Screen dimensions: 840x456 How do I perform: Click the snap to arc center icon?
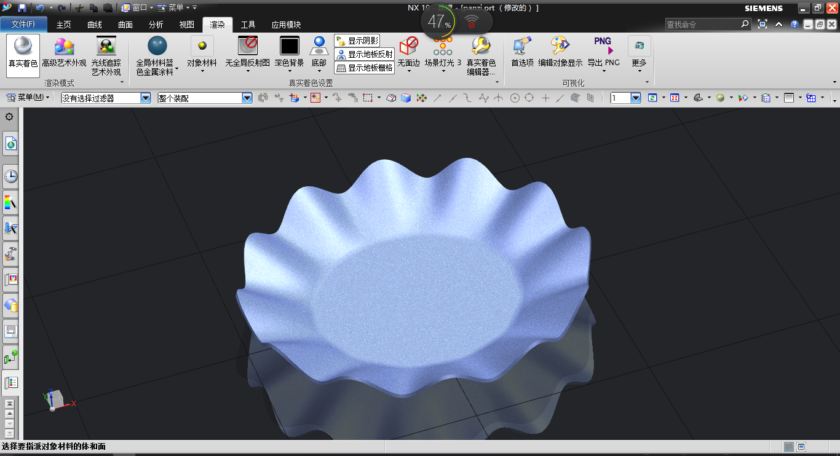(x=515, y=98)
